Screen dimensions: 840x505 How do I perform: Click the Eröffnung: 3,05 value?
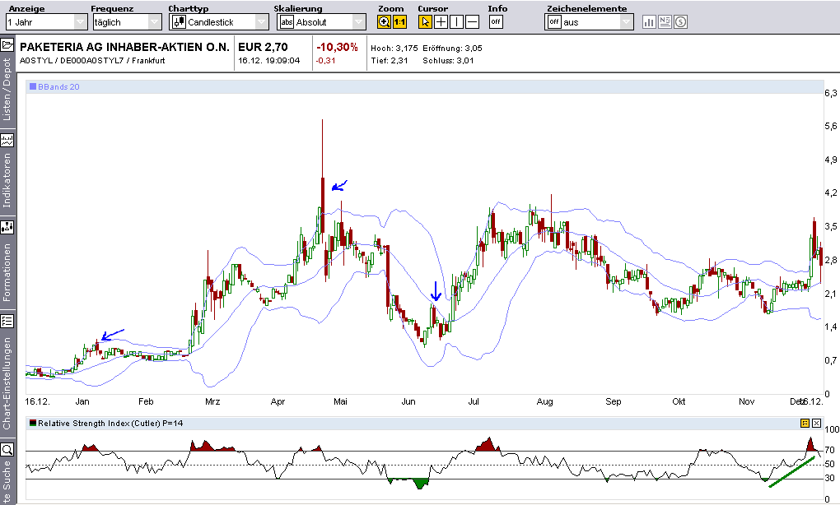tap(453, 49)
